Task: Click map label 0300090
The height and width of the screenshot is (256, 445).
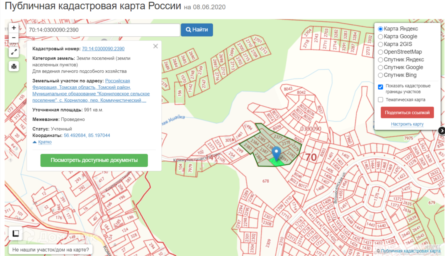Action: [311, 129]
